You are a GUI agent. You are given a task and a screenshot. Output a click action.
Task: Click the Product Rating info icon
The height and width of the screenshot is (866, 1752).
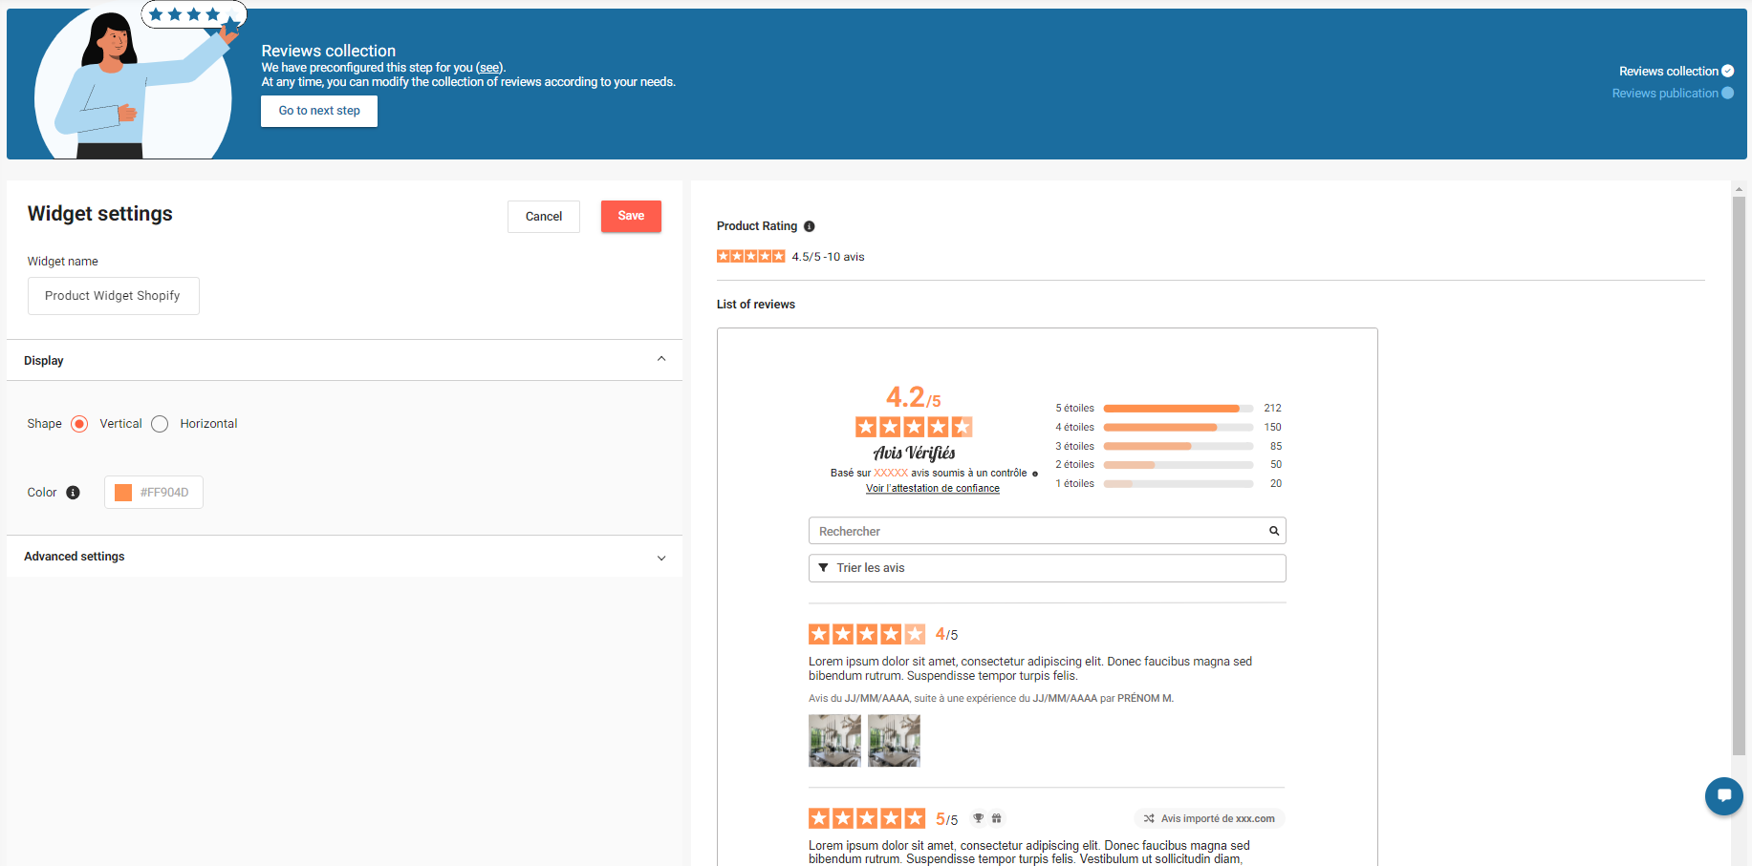(x=810, y=226)
